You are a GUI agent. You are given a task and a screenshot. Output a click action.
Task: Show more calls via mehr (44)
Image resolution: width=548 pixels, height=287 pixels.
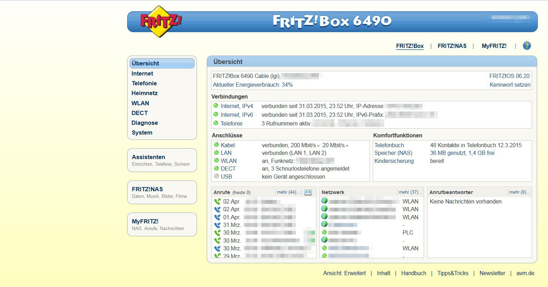click(288, 192)
